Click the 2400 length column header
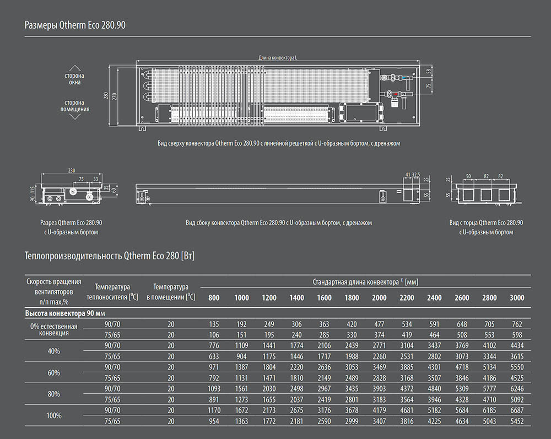The height and width of the screenshot is (439, 551). pyautogui.click(x=434, y=298)
